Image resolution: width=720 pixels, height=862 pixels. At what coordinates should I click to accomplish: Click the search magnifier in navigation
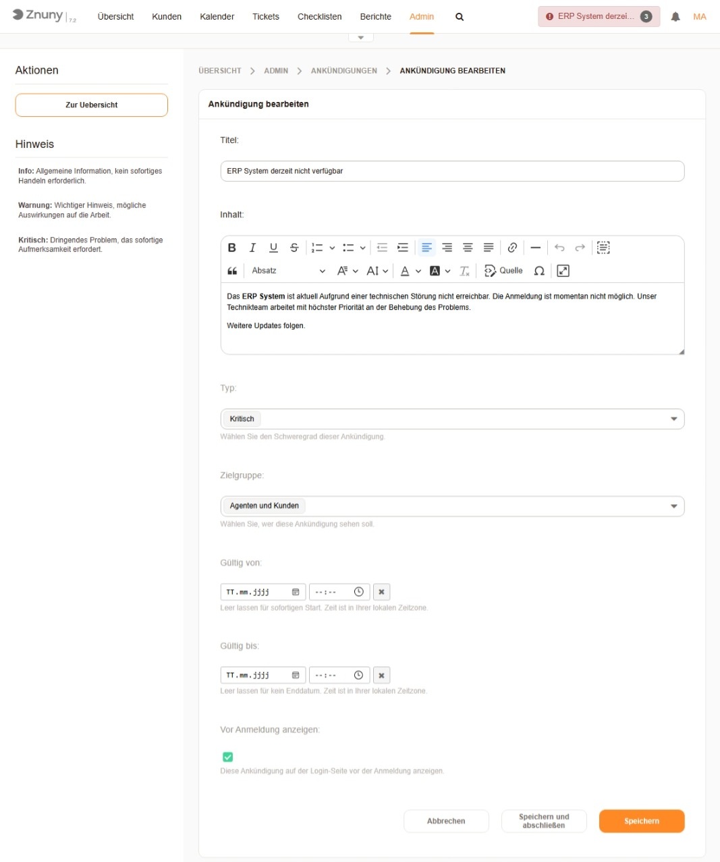[460, 17]
